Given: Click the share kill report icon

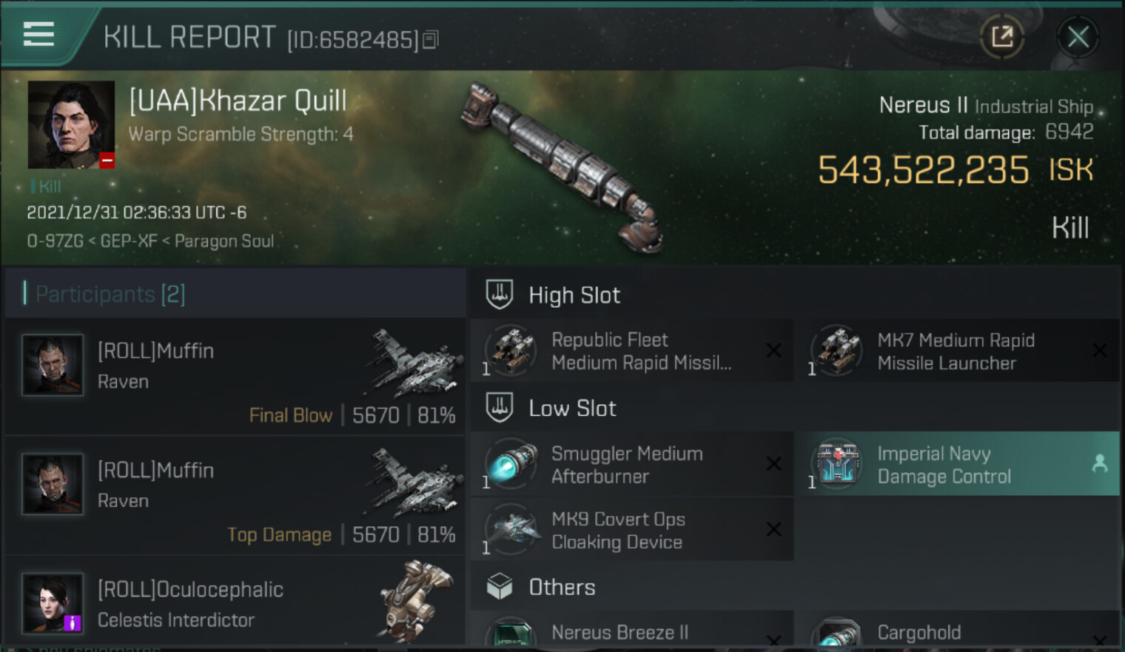Looking at the screenshot, I should click(x=1002, y=36).
